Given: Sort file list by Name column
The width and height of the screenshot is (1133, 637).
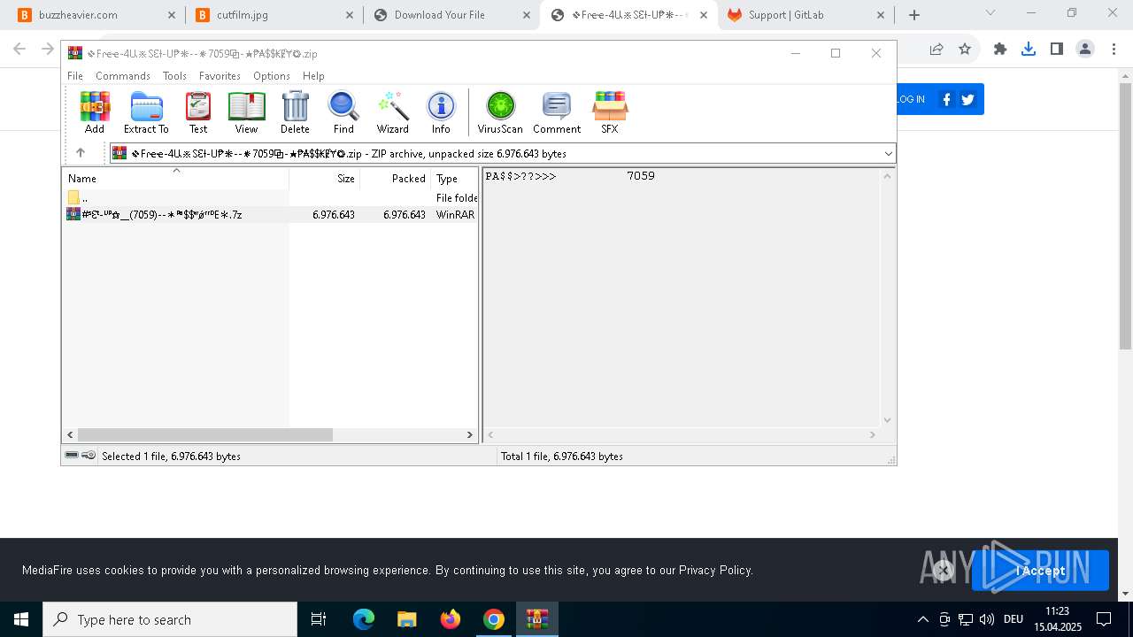Looking at the screenshot, I should [175, 179].
